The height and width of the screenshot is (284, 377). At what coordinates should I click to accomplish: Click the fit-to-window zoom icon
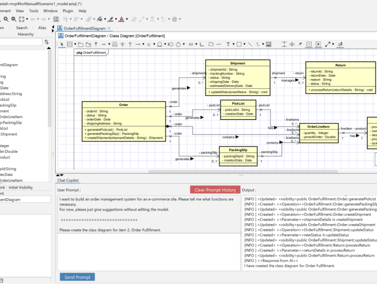pos(22,20)
